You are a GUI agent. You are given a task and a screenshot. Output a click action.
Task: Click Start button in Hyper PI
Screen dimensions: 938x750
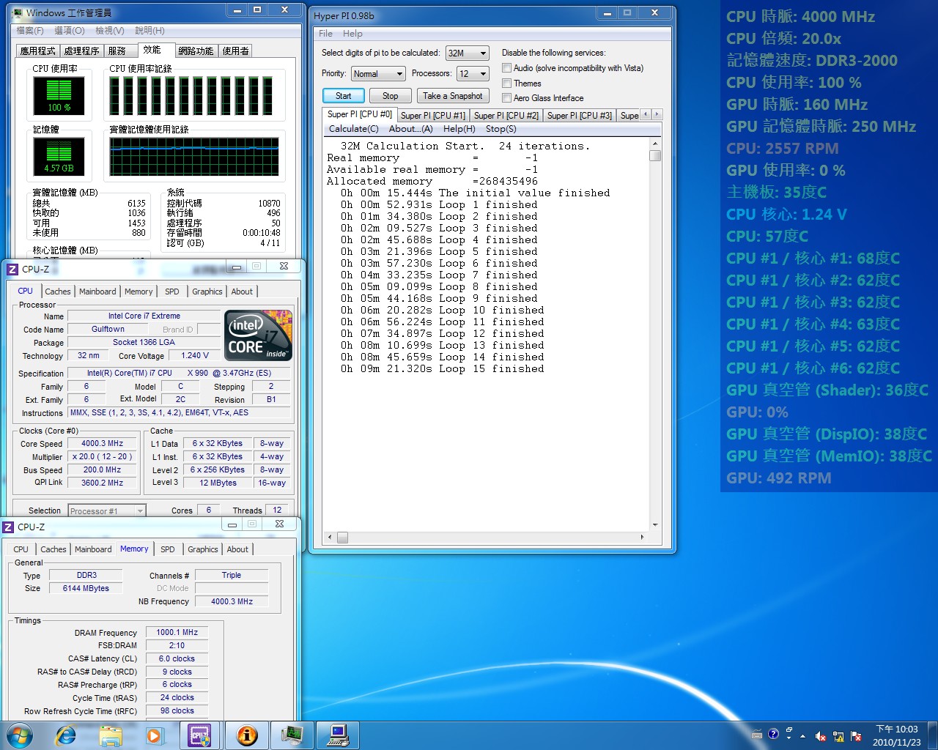[343, 96]
